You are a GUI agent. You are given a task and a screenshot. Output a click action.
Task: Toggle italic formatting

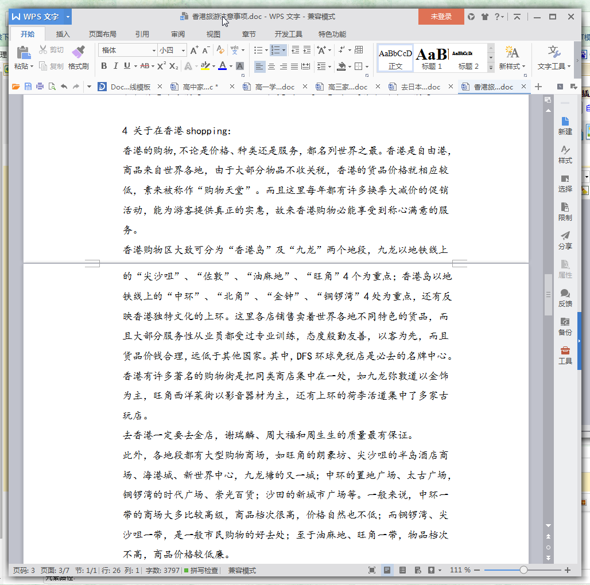point(115,66)
